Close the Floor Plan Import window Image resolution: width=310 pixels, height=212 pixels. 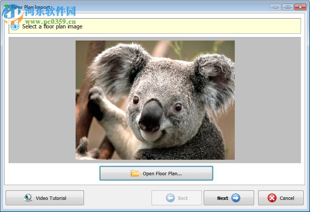[300, 7]
